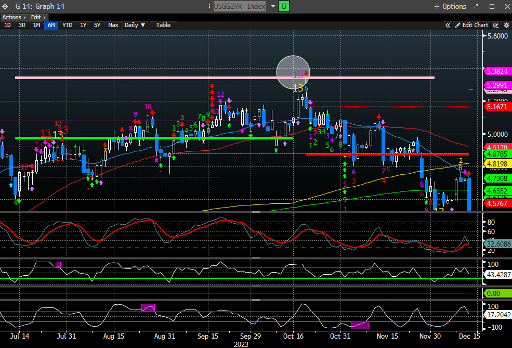Image resolution: width=512 pixels, height=348 pixels.
Task: Click the move-panel crosshair icon
Action: [6, 6]
